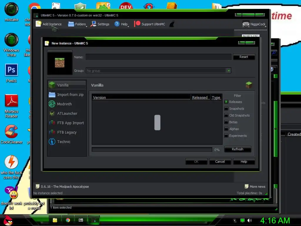
Task: Click the No instance selected status text
Action: coord(48,193)
